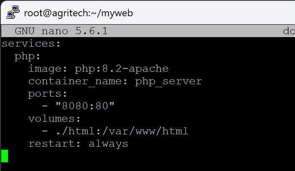The width and height of the screenshot is (295, 171).
Task: Place cursor on the services: line
Action: point(31,44)
